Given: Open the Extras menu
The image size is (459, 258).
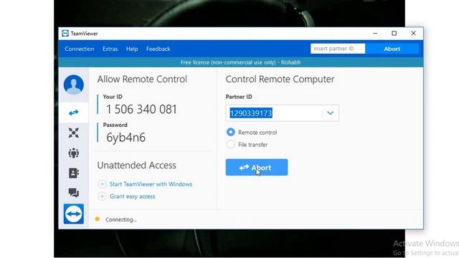Looking at the screenshot, I should tap(110, 49).
